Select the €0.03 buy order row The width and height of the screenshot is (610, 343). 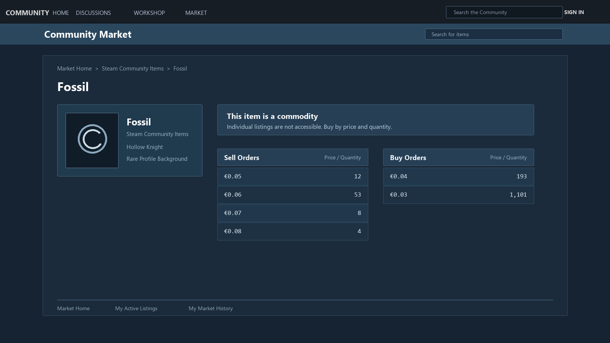click(x=459, y=195)
